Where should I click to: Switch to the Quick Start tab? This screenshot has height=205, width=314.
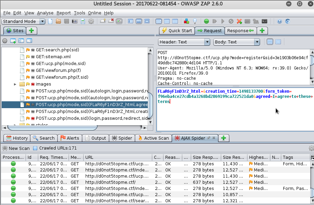click(177, 30)
